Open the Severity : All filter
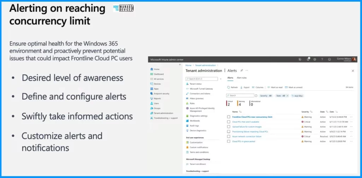The image size is (362, 178). (x=266, y=96)
